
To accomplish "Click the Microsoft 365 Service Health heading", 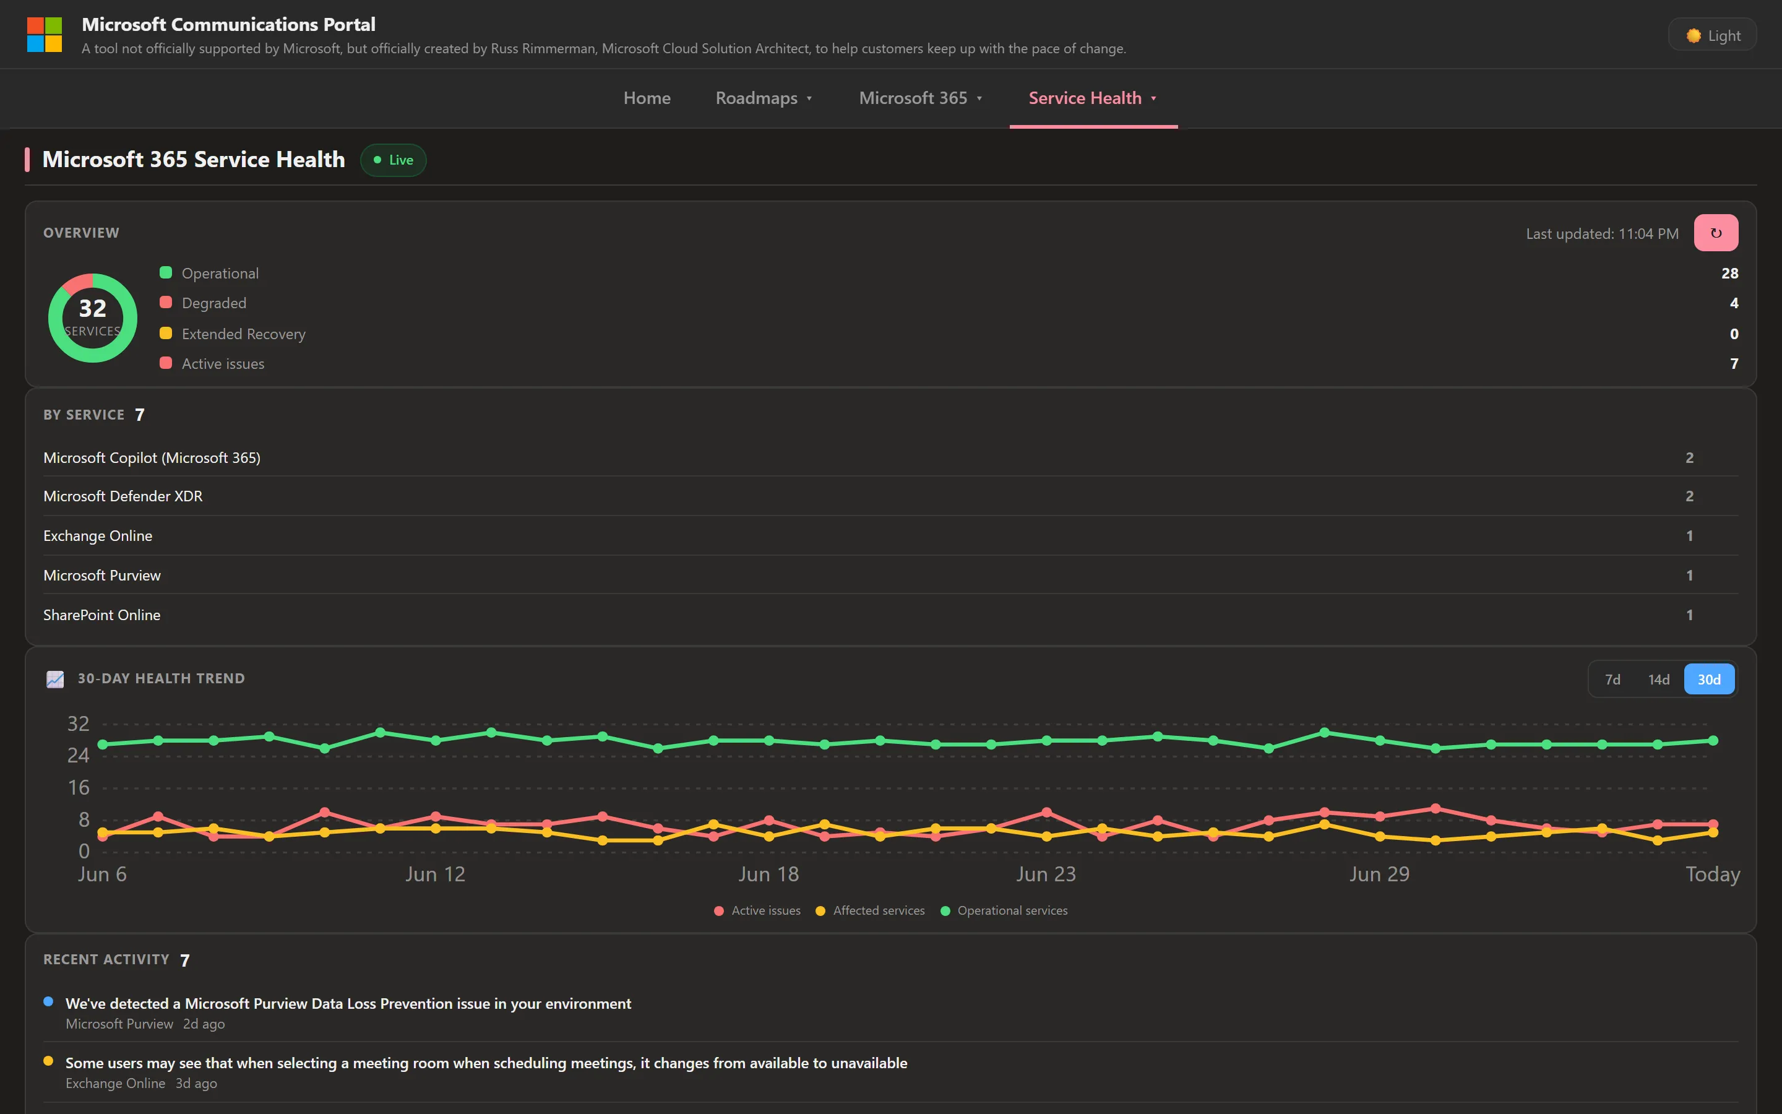I will point(194,159).
